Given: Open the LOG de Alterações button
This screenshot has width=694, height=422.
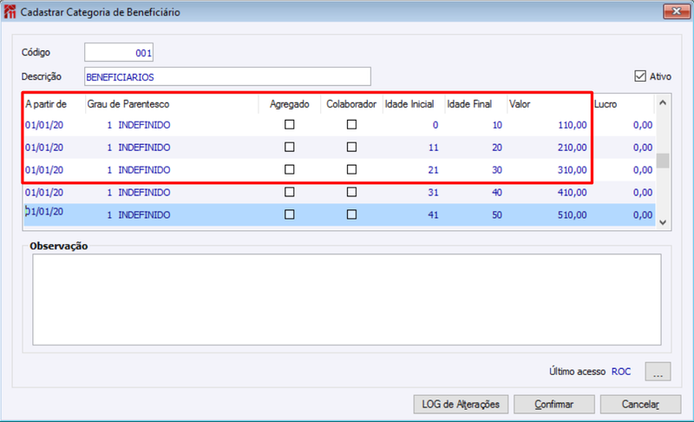Looking at the screenshot, I should click(x=461, y=405).
